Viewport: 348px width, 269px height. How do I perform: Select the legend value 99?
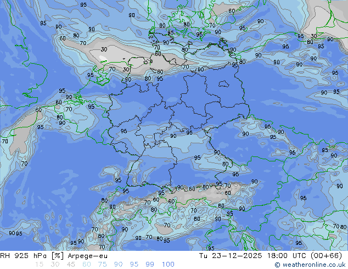(x=150, y=265)
